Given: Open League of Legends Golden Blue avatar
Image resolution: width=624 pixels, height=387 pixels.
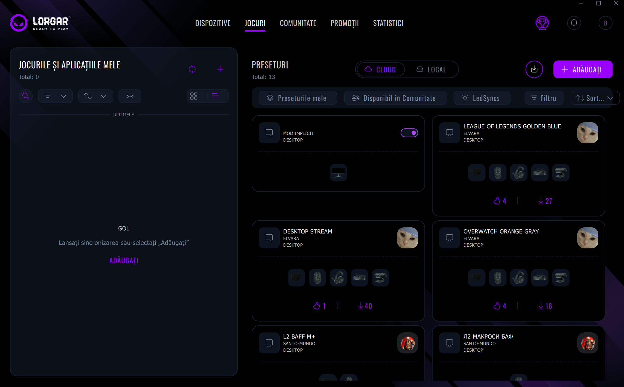Looking at the screenshot, I should pyautogui.click(x=588, y=133).
